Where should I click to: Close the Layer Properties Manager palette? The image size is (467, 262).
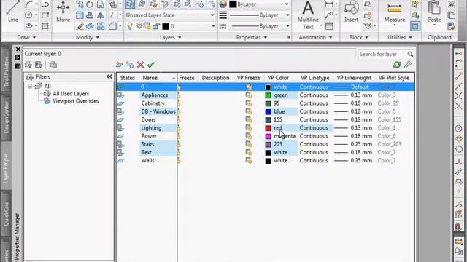[18, 49]
